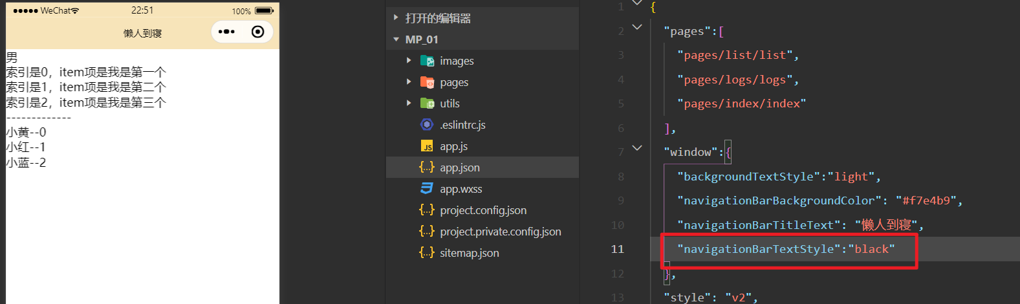This screenshot has height=304, width=1020.
Task: Click the "backgroundTextStyle" key
Action: click(748, 177)
